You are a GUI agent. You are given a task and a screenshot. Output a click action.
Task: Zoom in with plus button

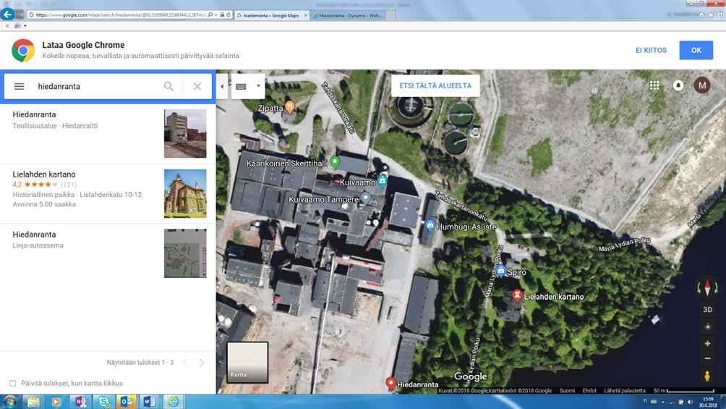pos(707,344)
